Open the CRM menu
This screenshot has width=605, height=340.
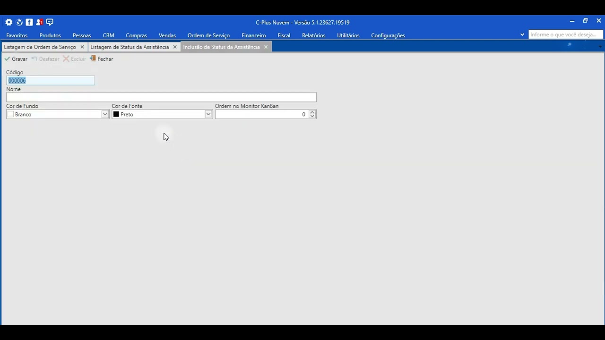tap(108, 35)
